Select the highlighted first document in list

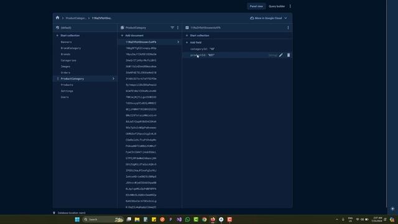(x=149, y=42)
